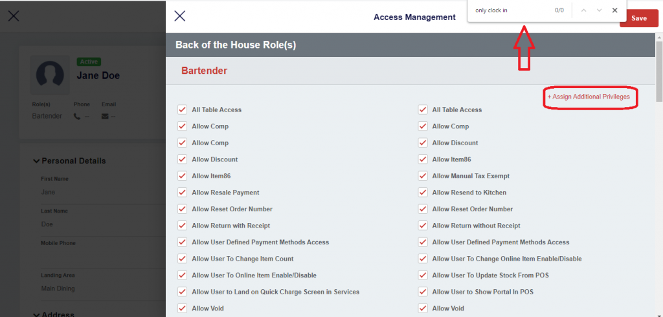
Task: Click the 0/0 match count in find bar
Action: [x=559, y=10]
